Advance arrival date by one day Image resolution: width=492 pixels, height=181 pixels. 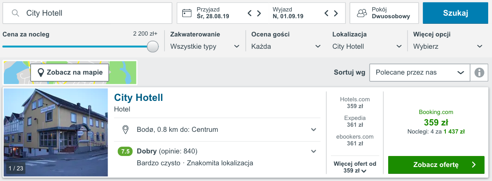pos(259,13)
